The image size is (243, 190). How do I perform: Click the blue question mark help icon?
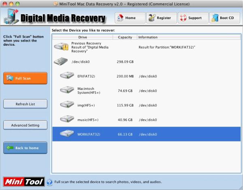pyautogui.click(x=49, y=182)
